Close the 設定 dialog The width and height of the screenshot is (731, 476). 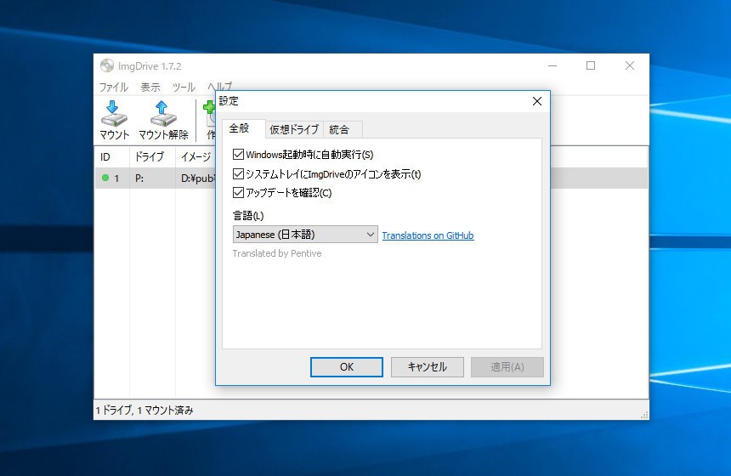[537, 101]
